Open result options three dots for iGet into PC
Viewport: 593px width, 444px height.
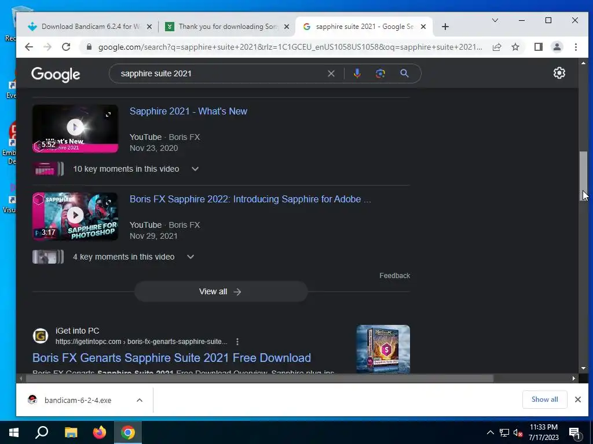pyautogui.click(x=237, y=342)
